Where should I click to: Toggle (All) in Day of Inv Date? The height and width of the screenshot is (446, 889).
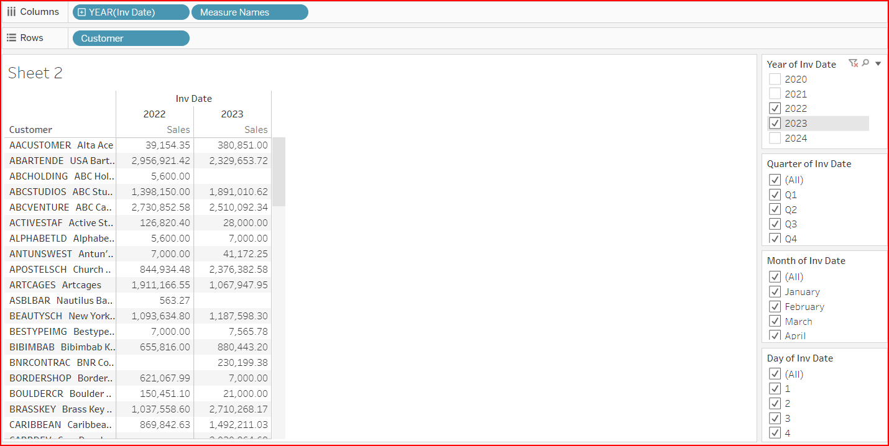[775, 374]
